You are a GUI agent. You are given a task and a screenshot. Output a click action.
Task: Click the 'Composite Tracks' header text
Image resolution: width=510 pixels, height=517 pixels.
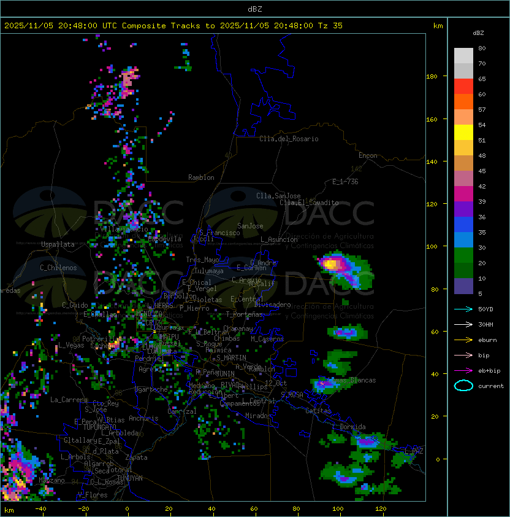click(161, 26)
